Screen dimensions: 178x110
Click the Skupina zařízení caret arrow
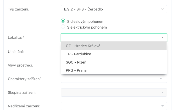pyautogui.click(x=162, y=92)
